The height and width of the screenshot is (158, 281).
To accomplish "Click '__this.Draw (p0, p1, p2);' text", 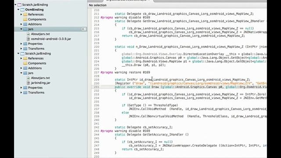I will (144, 65).
